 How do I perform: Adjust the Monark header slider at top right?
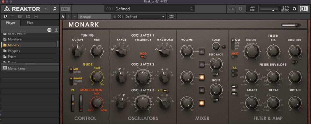coord(291,25)
